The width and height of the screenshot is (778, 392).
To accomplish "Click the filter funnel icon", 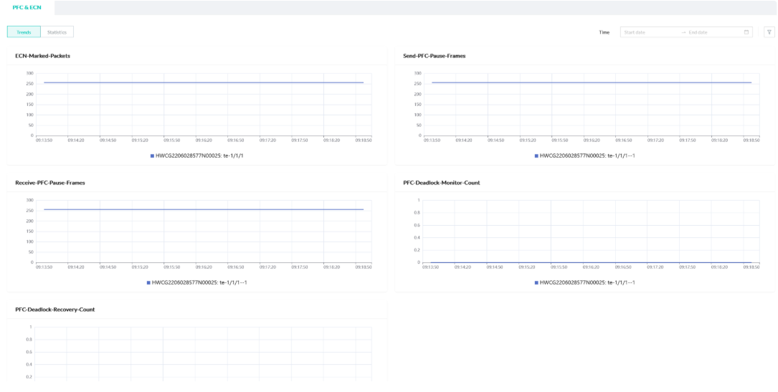I will click(769, 32).
